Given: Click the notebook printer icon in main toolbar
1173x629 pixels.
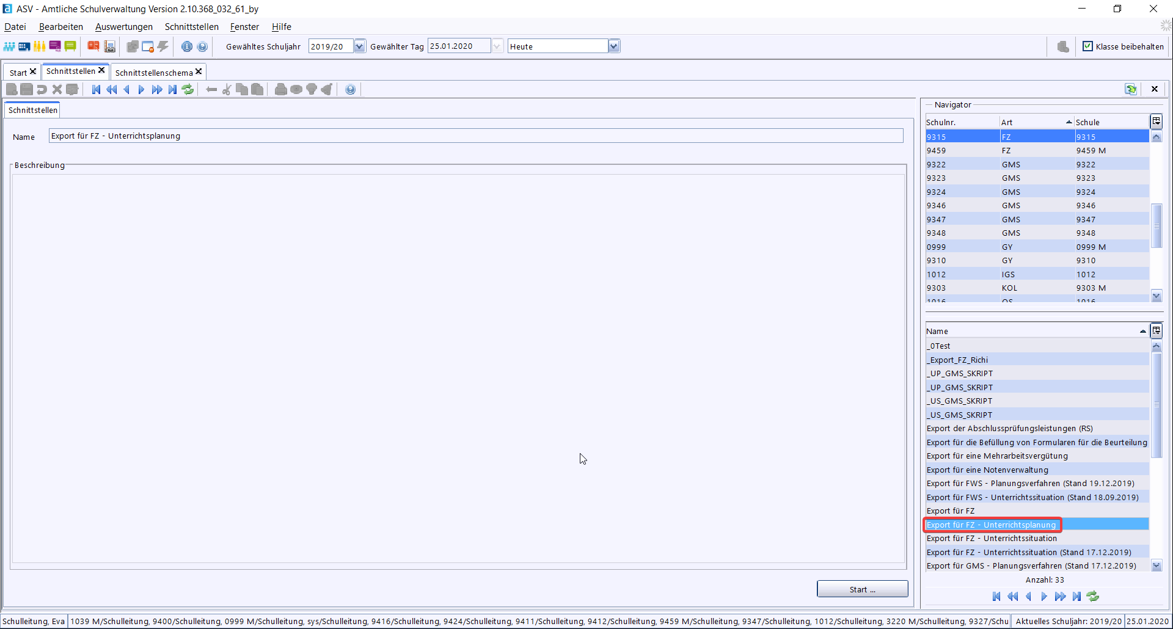Looking at the screenshot, I should point(110,46).
